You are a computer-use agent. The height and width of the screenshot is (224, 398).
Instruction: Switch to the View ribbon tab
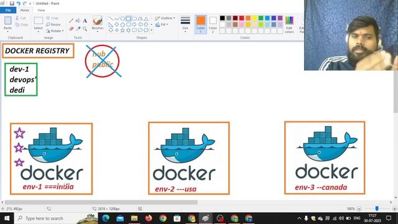tap(41, 10)
